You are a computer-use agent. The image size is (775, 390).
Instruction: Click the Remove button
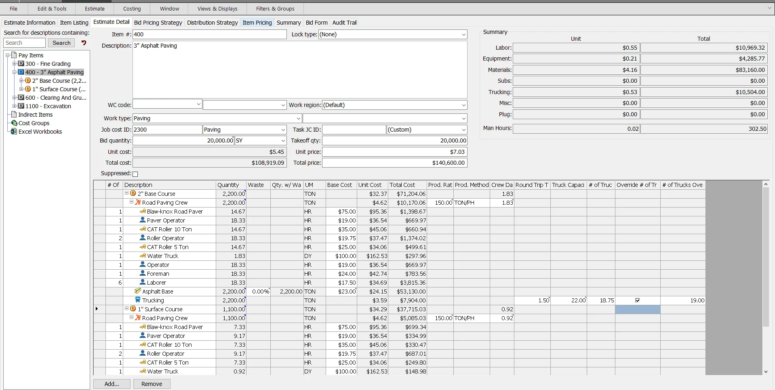[x=152, y=384]
